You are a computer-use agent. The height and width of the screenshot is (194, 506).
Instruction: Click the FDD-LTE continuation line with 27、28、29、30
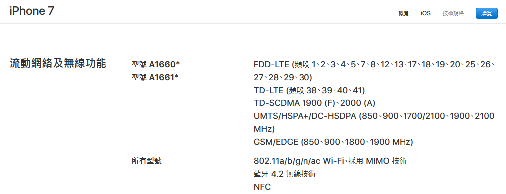pyautogui.click(x=283, y=78)
